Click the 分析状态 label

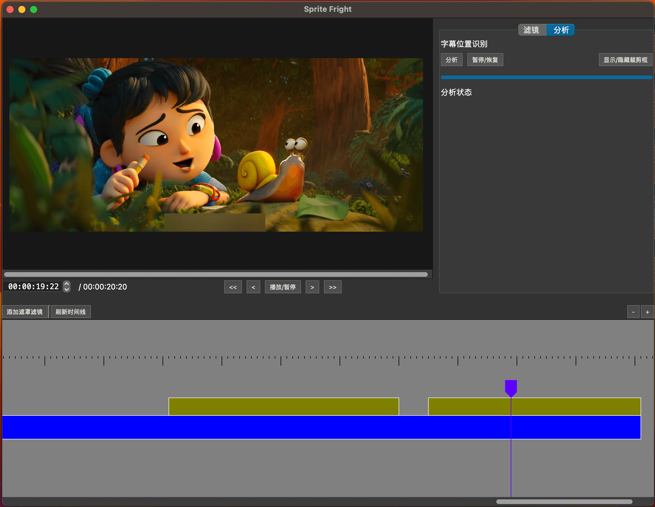[x=456, y=92]
